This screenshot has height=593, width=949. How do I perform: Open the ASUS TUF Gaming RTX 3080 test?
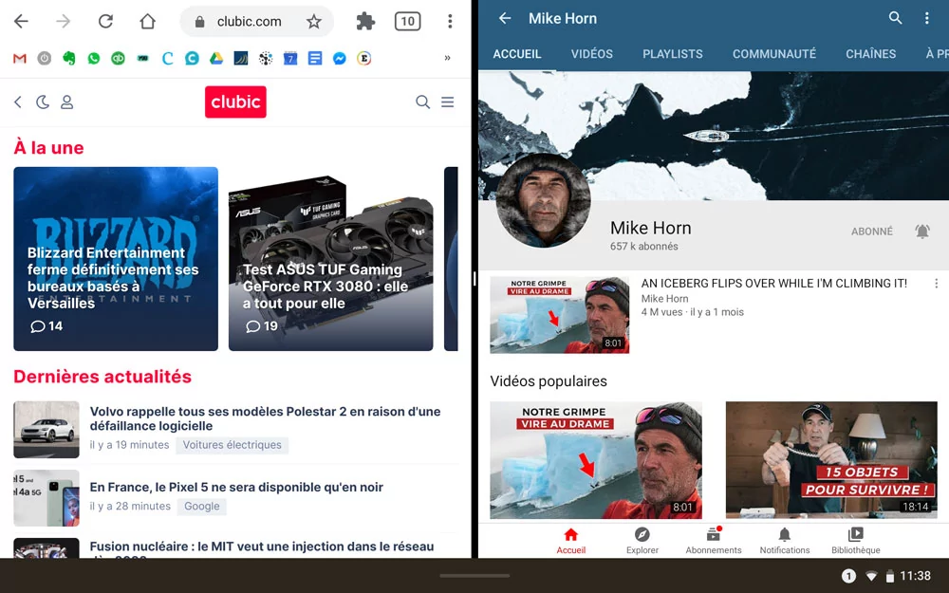(x=331, y=259)
